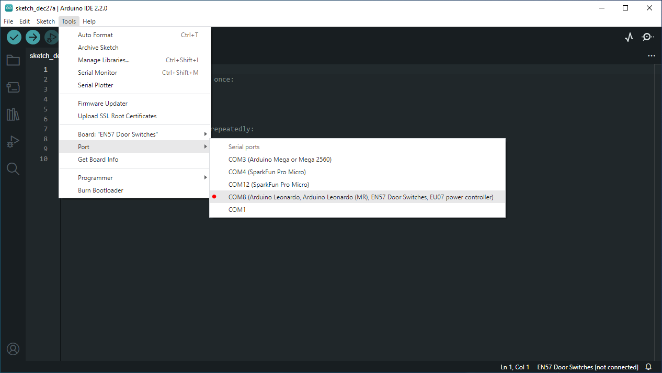Choose Manage Libraries... entry

click(135, 60)
